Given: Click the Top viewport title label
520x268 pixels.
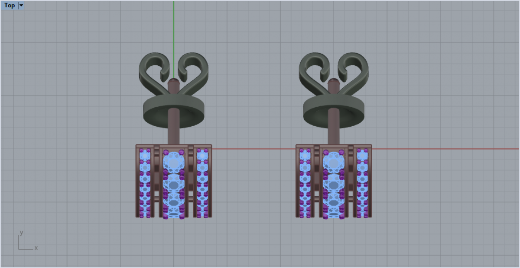Looking at the screenshot, I should coord(10,6).
